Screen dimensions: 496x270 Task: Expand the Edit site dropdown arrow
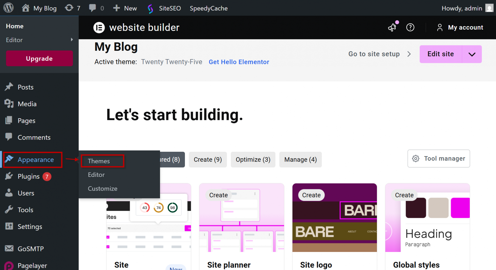click(x=472, y=54)
